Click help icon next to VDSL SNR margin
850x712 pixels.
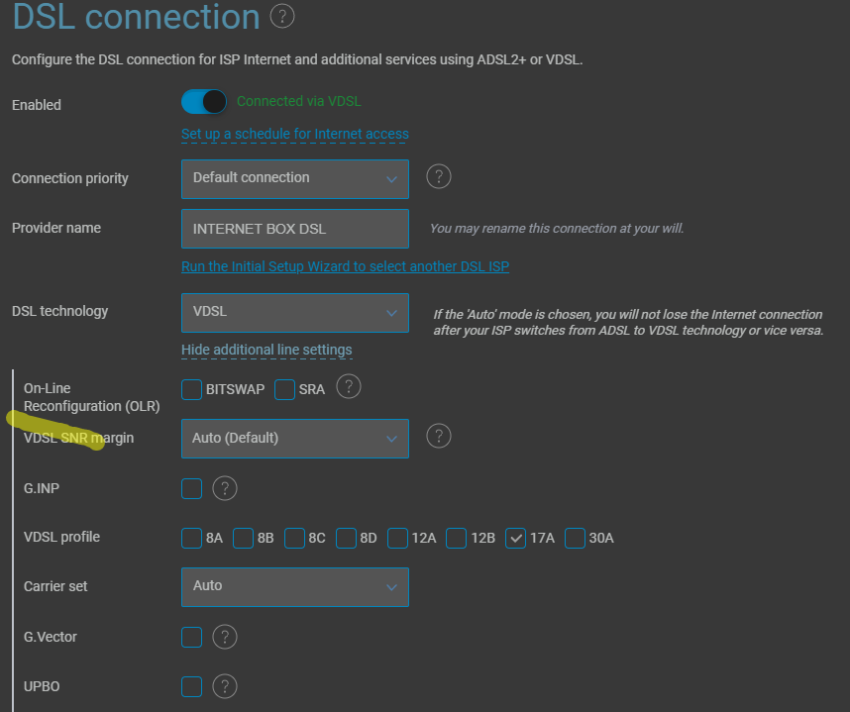439,436
